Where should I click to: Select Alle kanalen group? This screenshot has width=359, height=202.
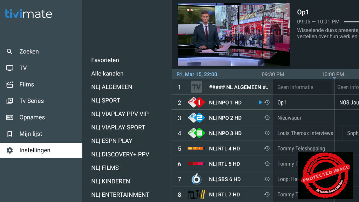[107, 74]
